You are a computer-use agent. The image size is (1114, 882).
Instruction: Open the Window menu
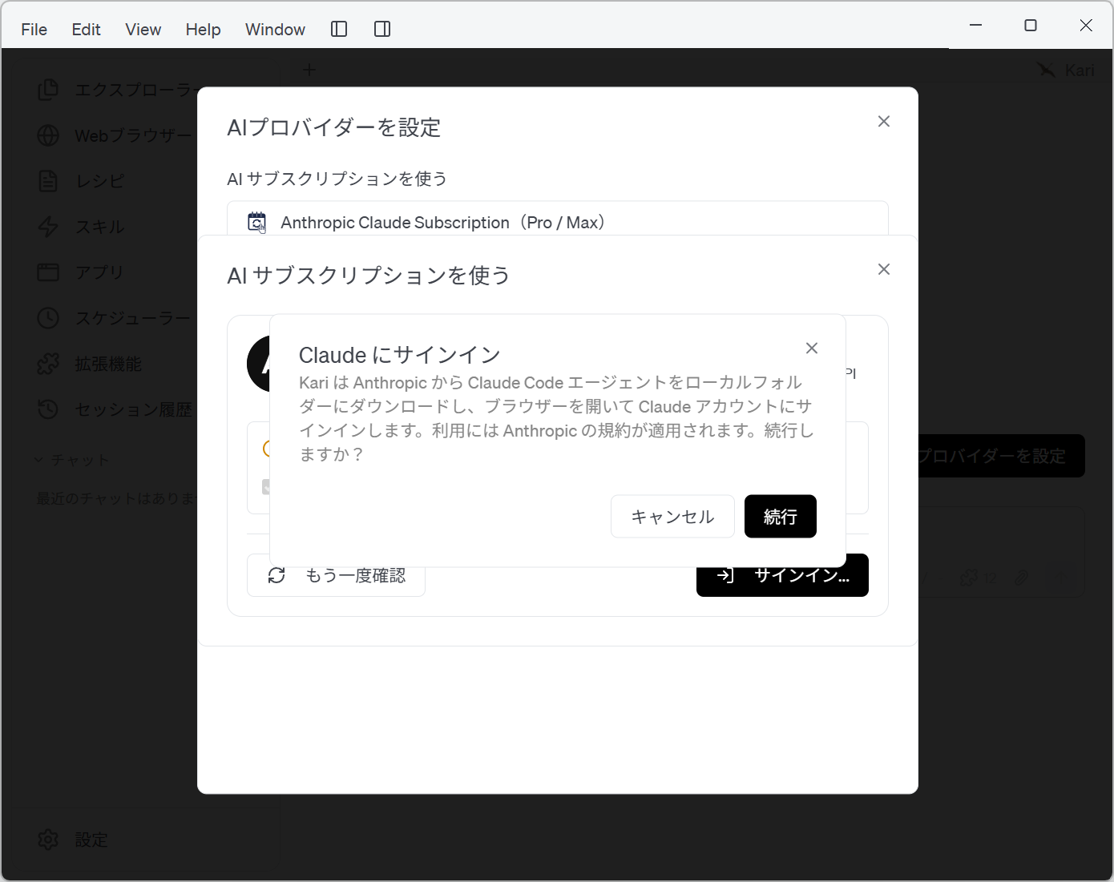[275, 29]
